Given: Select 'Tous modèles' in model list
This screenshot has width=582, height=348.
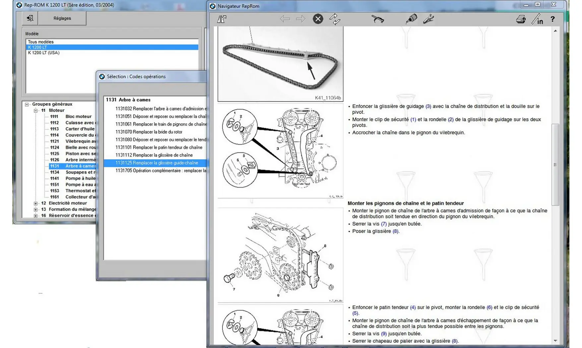Looking at the screenshot, I should click(112, 42).
